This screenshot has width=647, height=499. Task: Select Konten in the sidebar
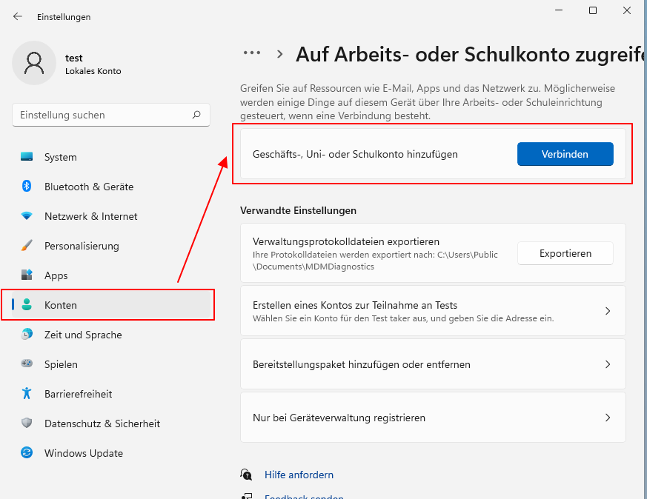(61, 305)
